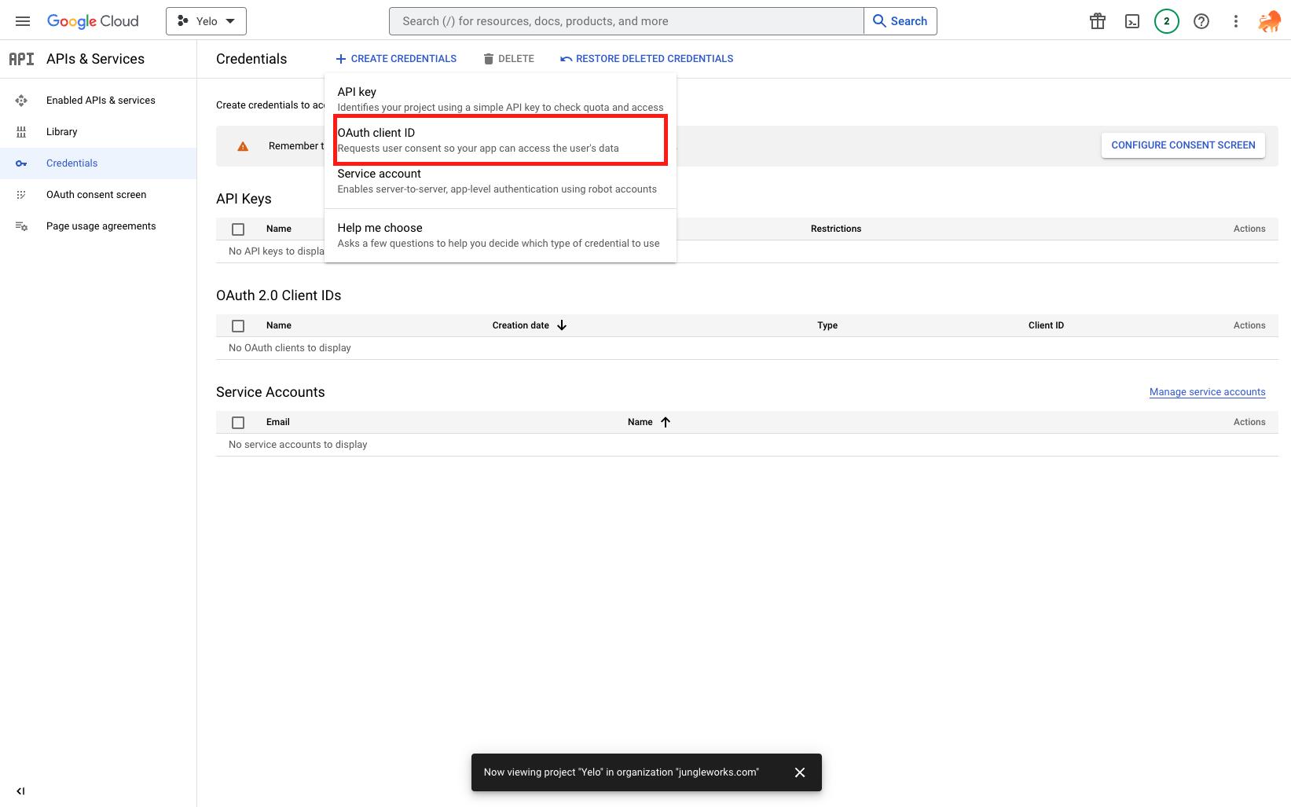Click the Credentials key icon
Image resolution: width=1291 pixels, height=807 pixels.
[21, 163]
